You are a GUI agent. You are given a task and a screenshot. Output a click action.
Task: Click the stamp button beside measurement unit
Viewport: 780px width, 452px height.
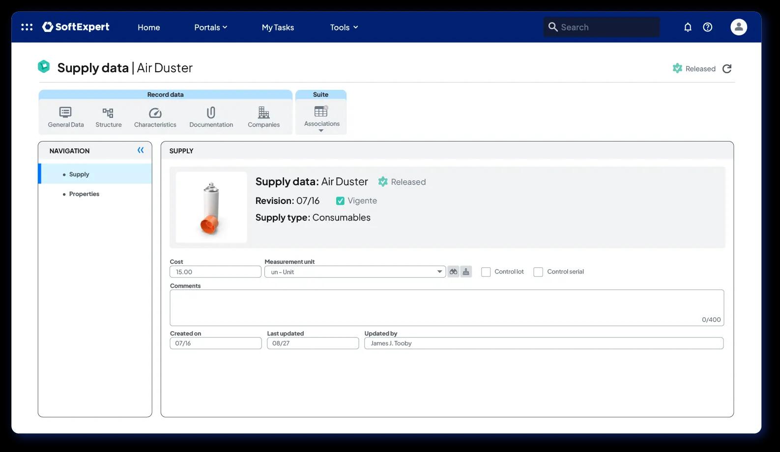coord(466,272)
